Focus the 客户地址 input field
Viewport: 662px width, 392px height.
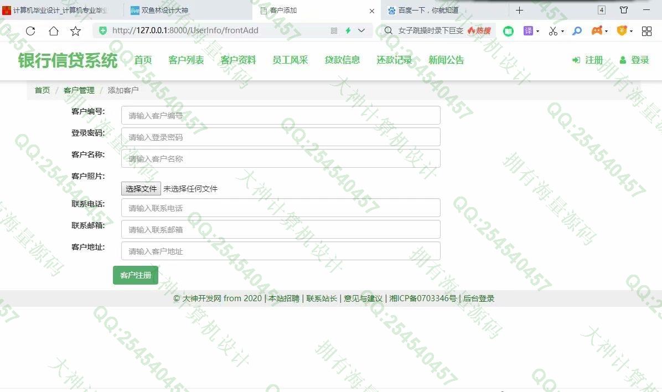pyautogui.click(x=281, y=251)
